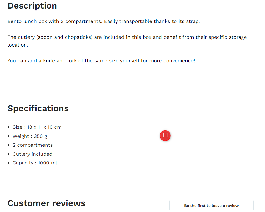
Task: Click the 'Cutlery included' list item
Action: click(32, 154)
